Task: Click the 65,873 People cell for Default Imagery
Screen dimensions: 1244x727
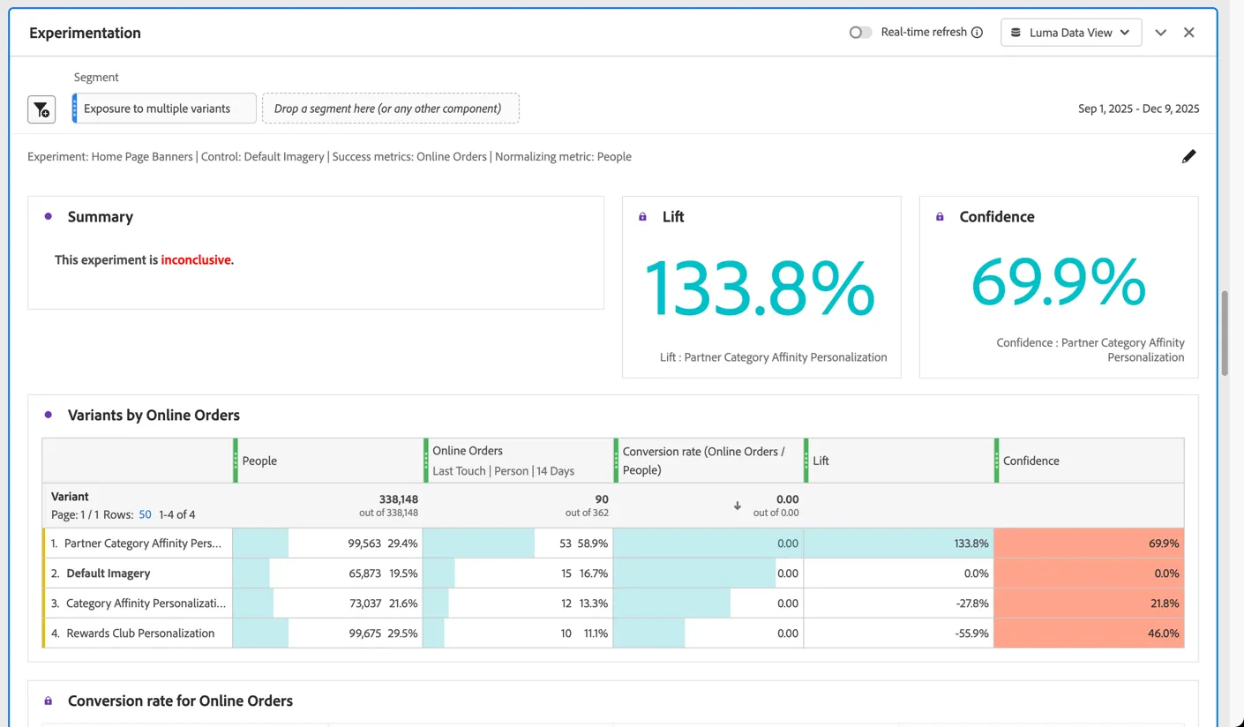Action: [327, 573]
